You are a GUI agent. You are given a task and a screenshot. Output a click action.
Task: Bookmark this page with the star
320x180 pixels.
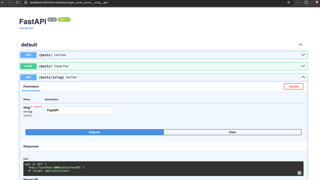click(x=289, y=3)
